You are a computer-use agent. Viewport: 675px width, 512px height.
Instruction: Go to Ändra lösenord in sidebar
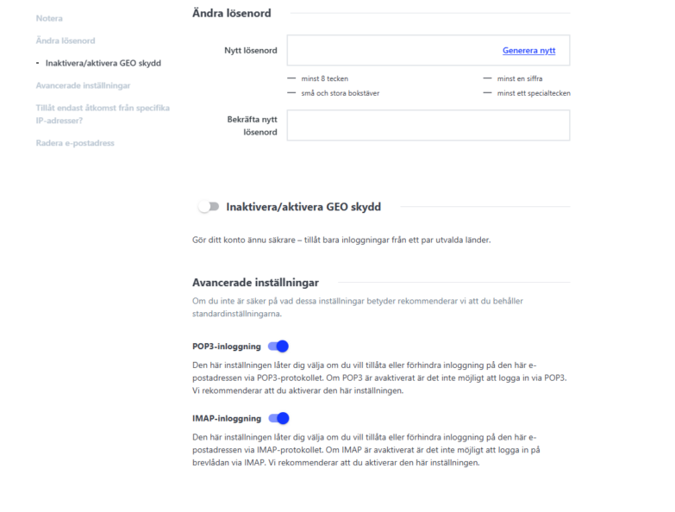pos(66,41)
